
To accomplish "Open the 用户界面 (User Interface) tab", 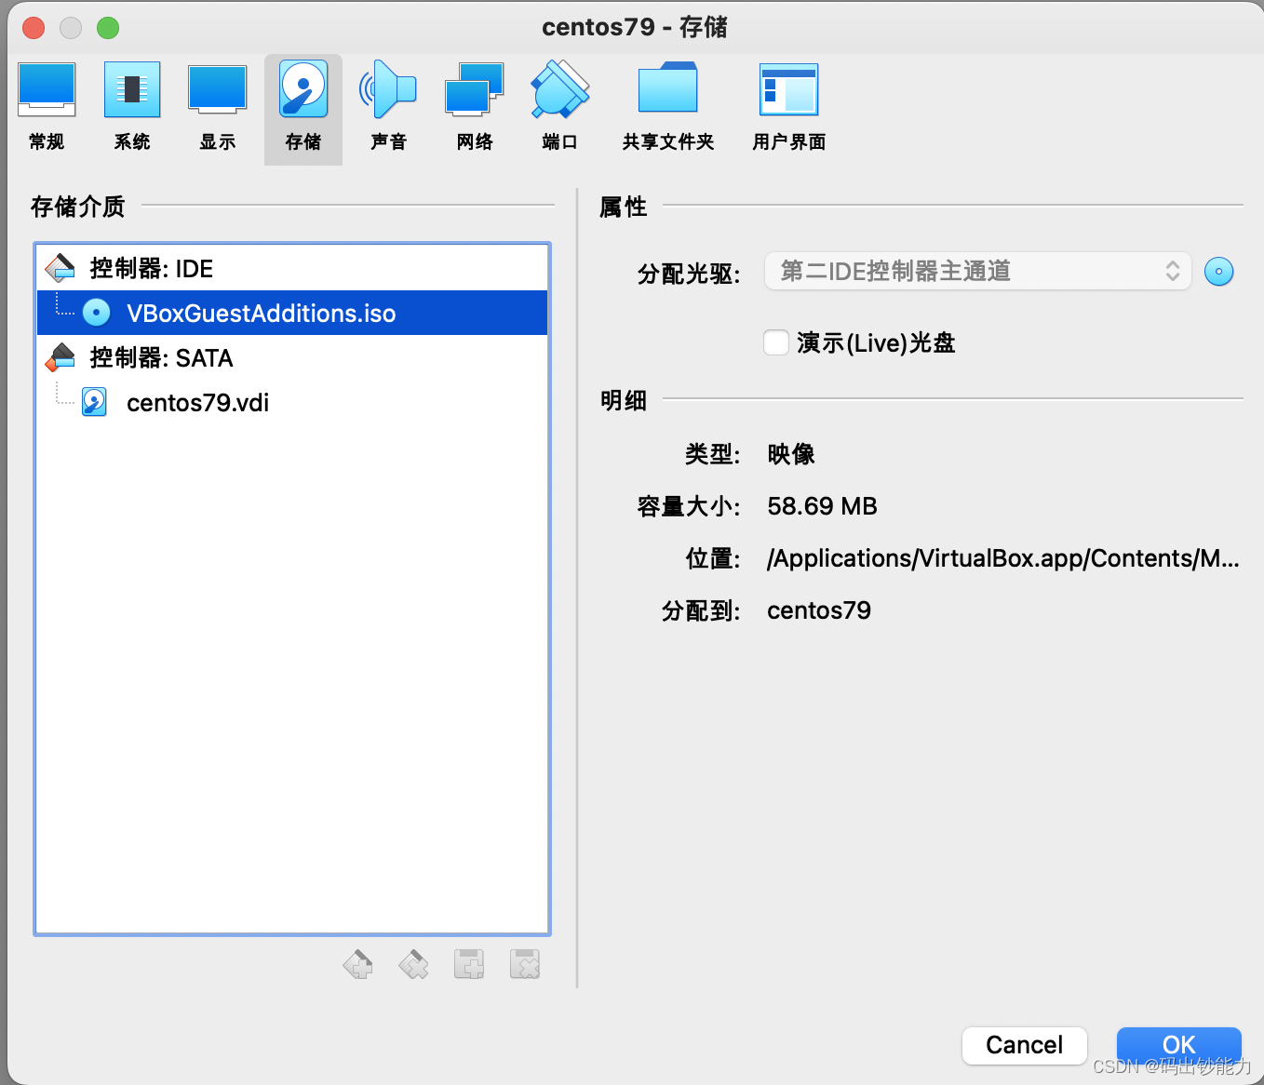I will [789, 108].
